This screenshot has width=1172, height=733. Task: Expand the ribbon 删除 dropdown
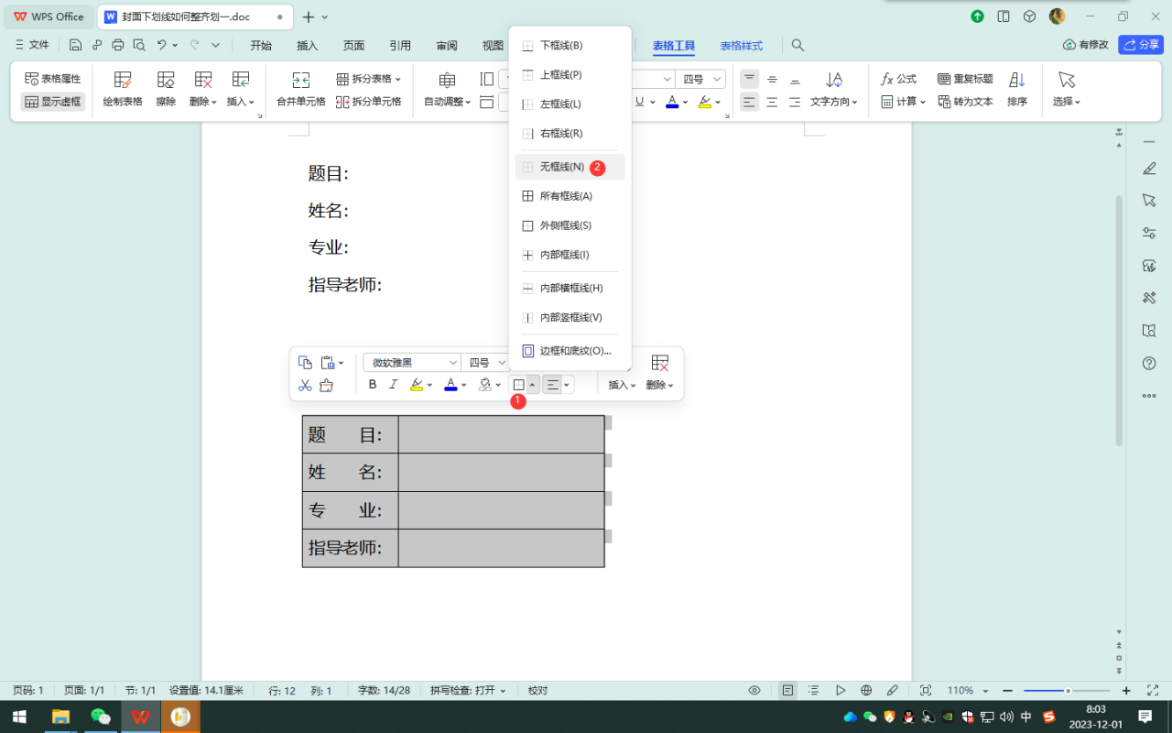[x=203, y=102]
